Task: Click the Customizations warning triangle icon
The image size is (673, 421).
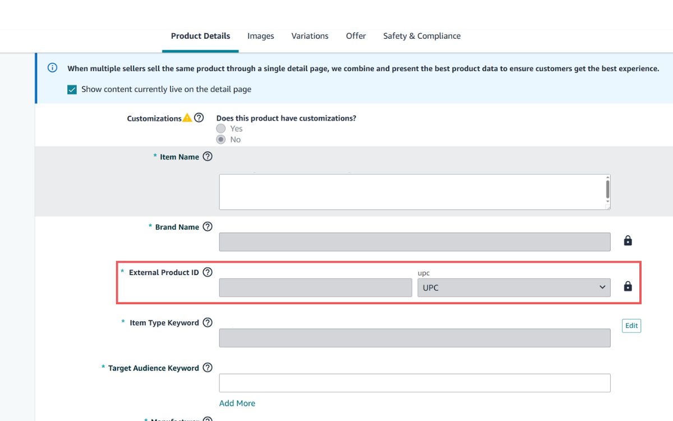Action: (187, 118)
